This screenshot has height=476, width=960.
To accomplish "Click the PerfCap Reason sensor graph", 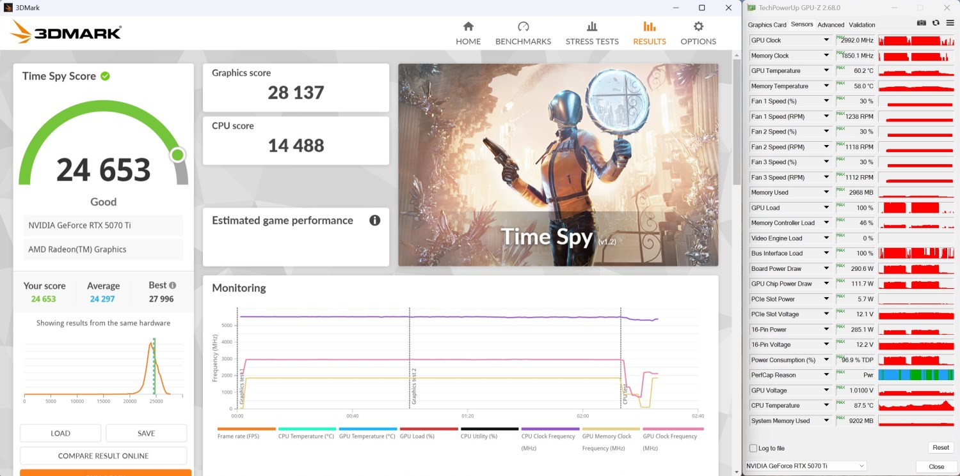I will tap(916, 375).
